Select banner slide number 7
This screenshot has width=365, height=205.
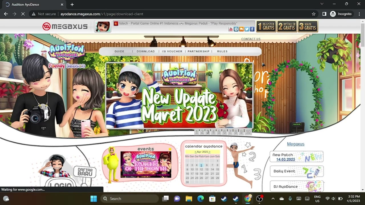coord(230,132)
